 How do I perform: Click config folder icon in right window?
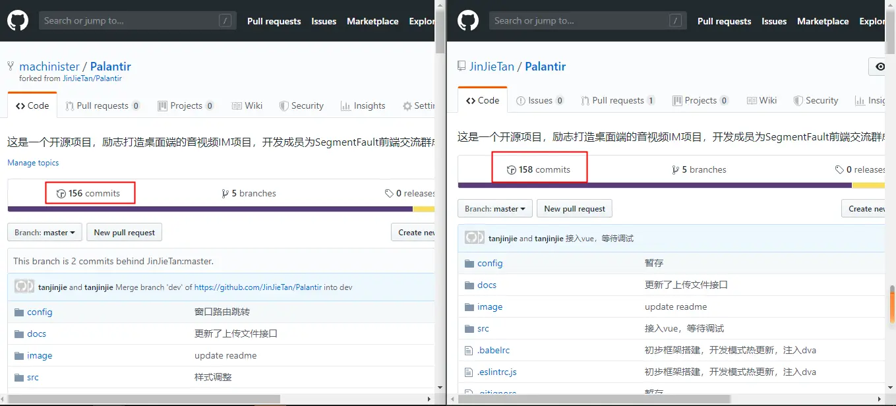click(469, 263)
